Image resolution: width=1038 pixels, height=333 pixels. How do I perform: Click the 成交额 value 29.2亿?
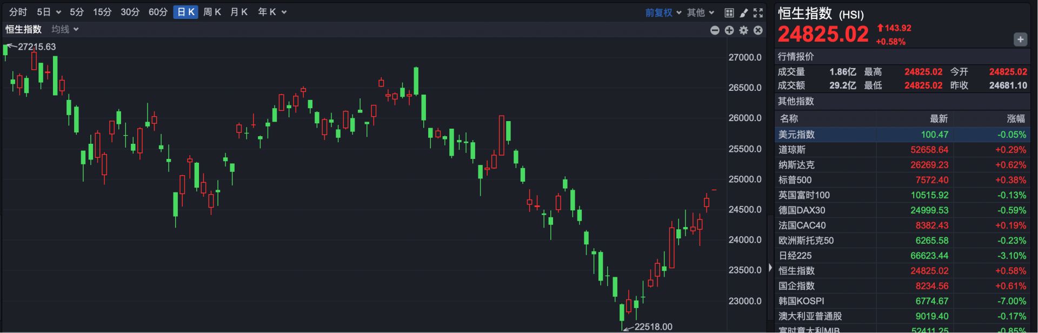843,85
